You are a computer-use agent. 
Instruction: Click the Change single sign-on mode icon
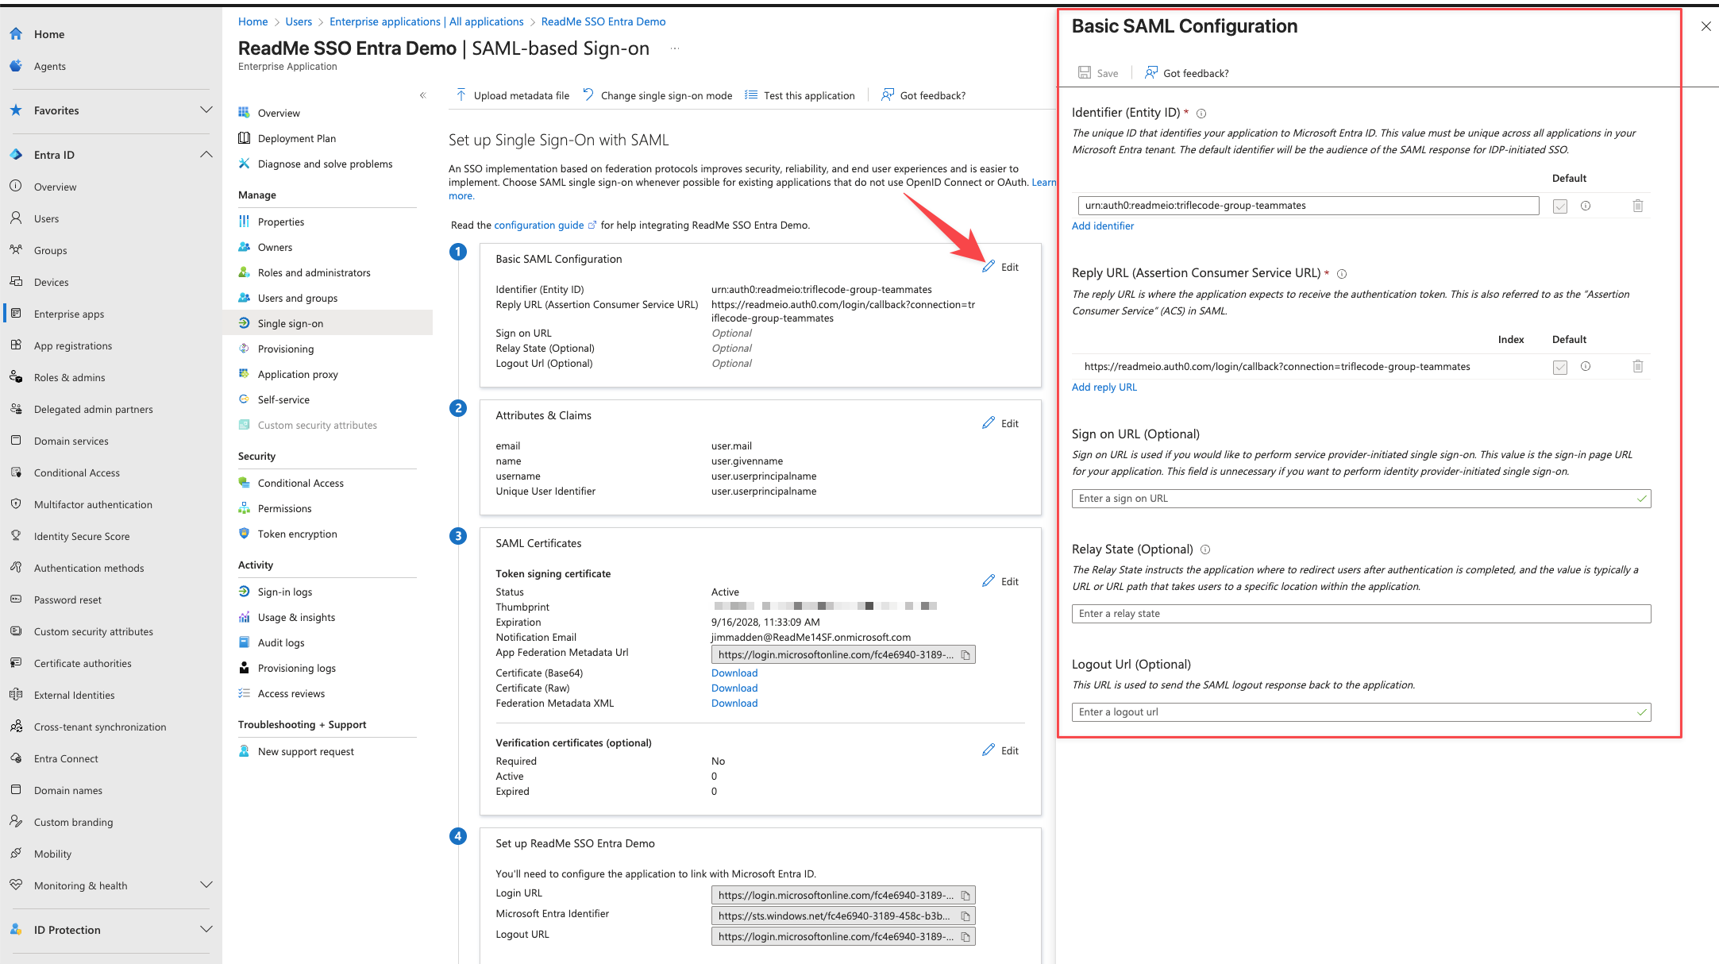[588, 94]
